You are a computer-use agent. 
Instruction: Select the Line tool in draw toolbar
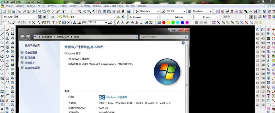point(2,30)
